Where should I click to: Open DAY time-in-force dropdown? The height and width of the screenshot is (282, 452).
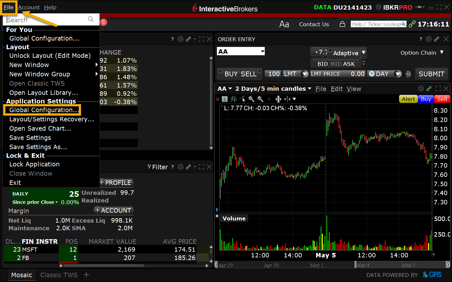click(398, 74)
